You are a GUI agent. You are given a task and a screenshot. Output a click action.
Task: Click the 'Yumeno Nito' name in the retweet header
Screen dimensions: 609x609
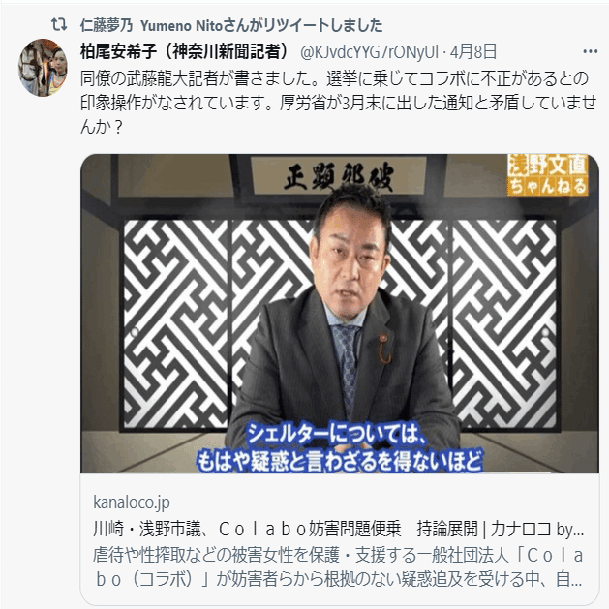point(181,25)
